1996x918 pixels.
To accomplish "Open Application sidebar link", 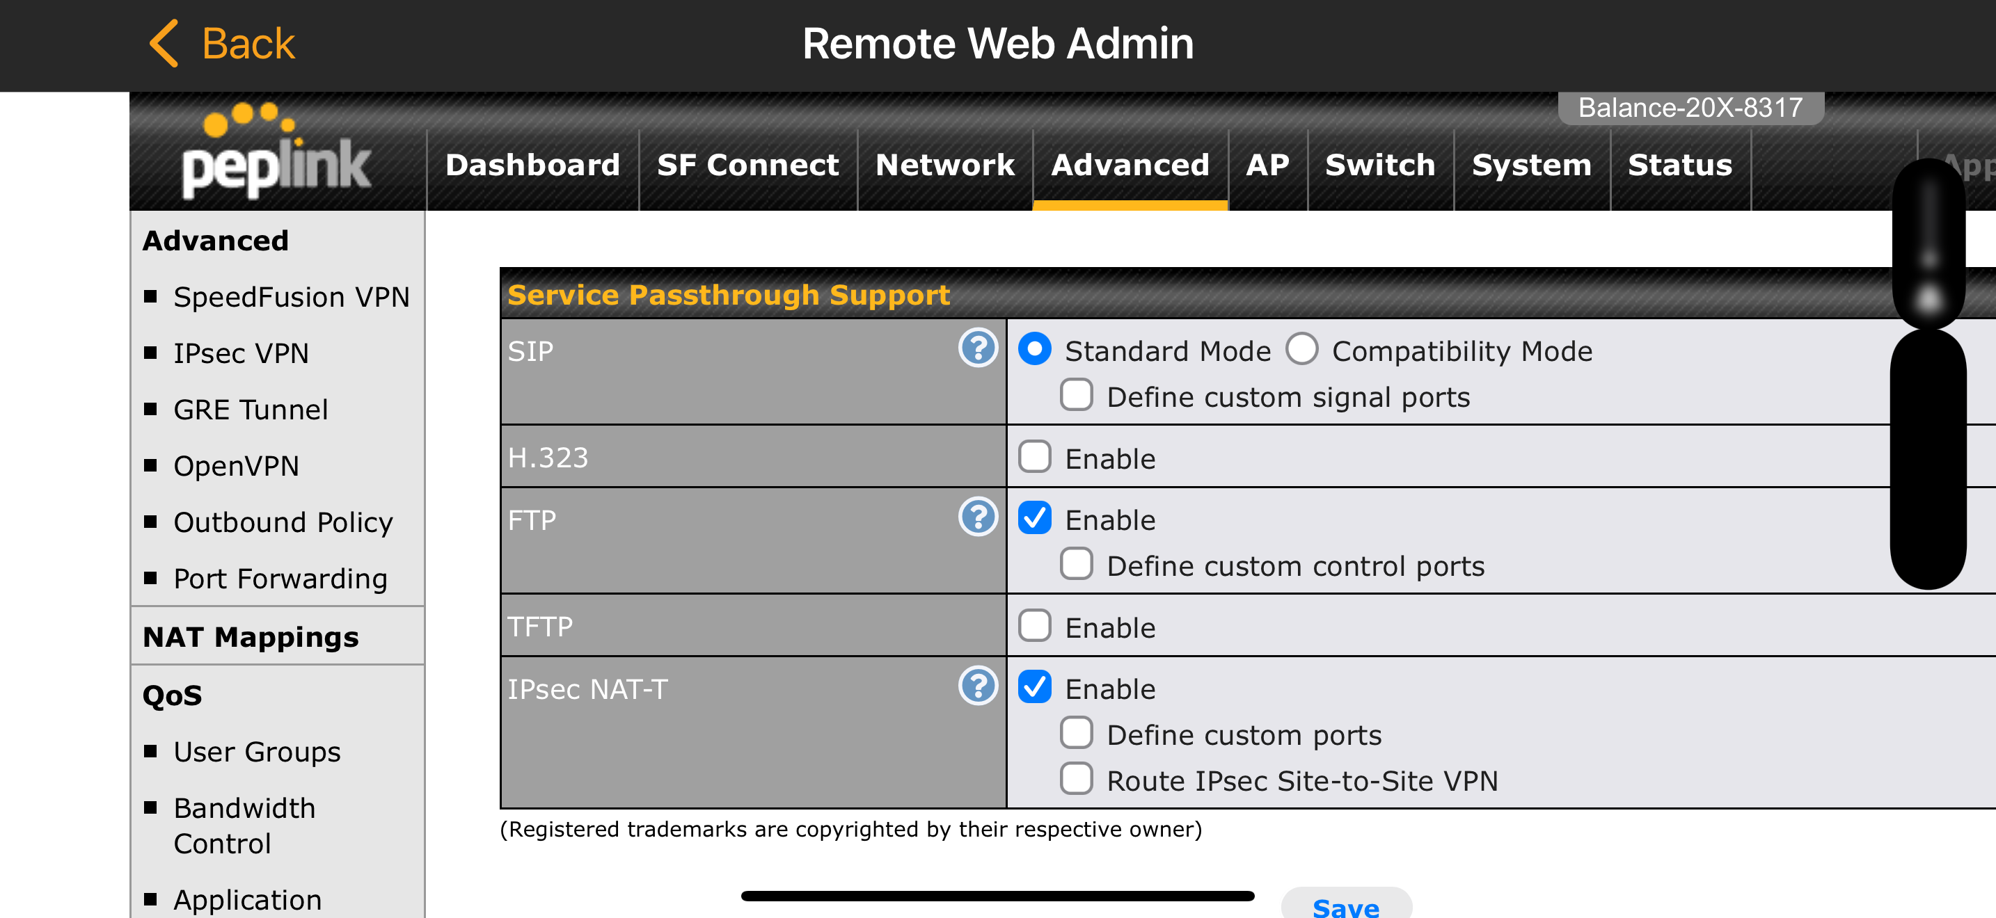I will coord(247,900).
